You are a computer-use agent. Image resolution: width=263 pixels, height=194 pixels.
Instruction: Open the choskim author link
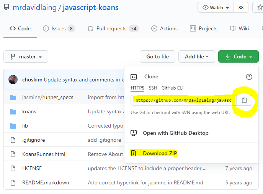pyautogui.click(x=32, y=80)
